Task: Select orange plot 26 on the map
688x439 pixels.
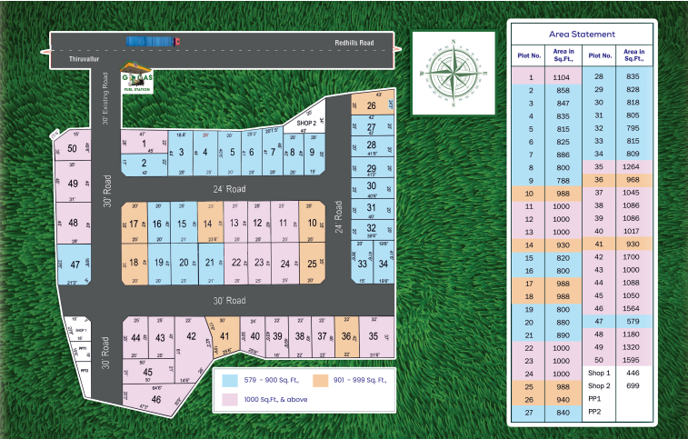Action: (371, 106)
